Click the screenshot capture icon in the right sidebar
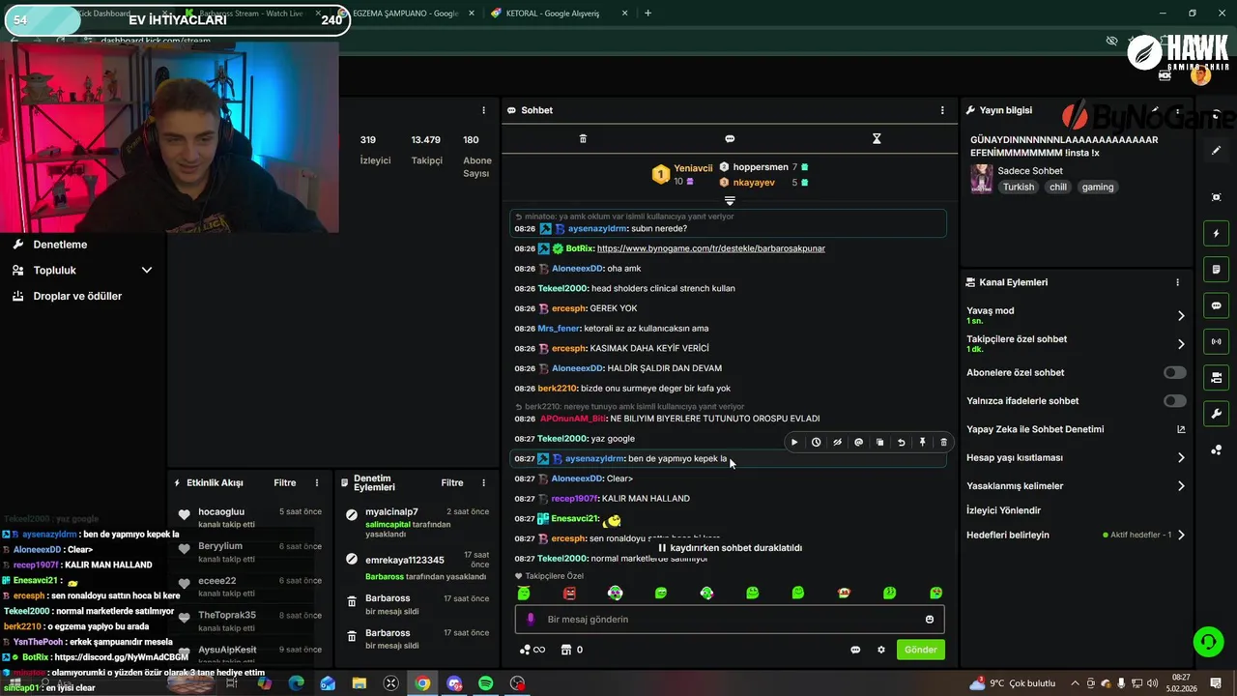 coord(1217,197)
